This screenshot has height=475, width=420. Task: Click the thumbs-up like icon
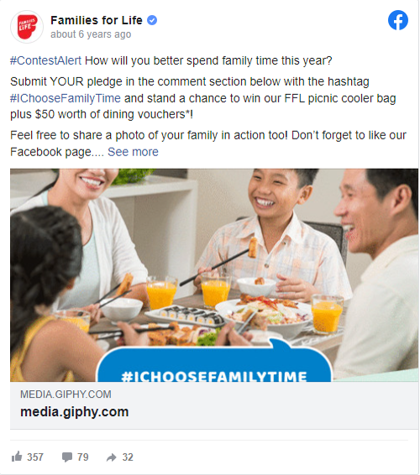(x=17, y=457)
